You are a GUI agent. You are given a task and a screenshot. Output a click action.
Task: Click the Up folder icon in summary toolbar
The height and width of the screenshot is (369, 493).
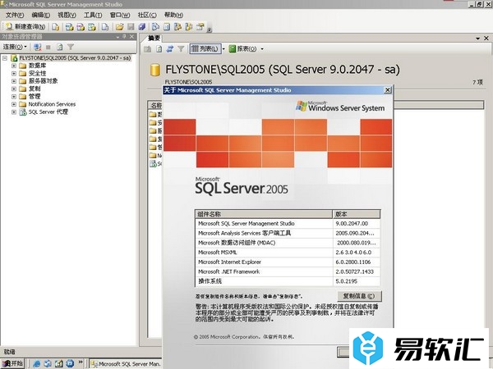click(147, 49)
